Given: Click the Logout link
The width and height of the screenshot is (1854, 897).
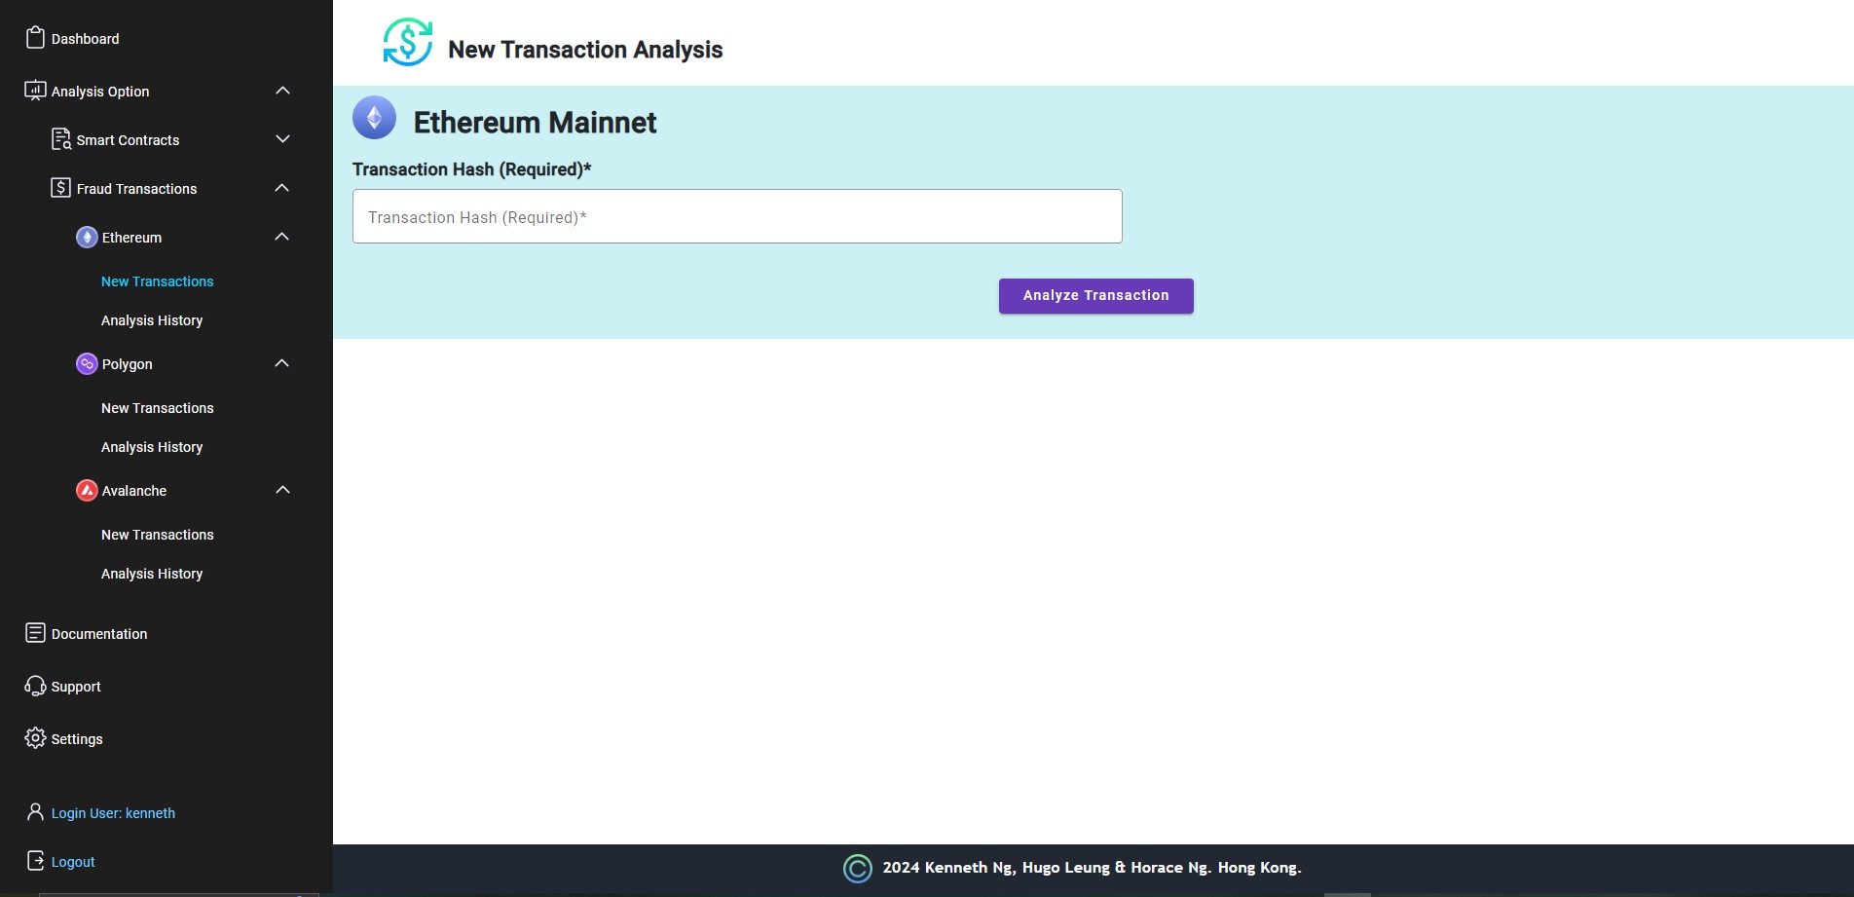Looking at the screenshot, I should coord(73,862).
